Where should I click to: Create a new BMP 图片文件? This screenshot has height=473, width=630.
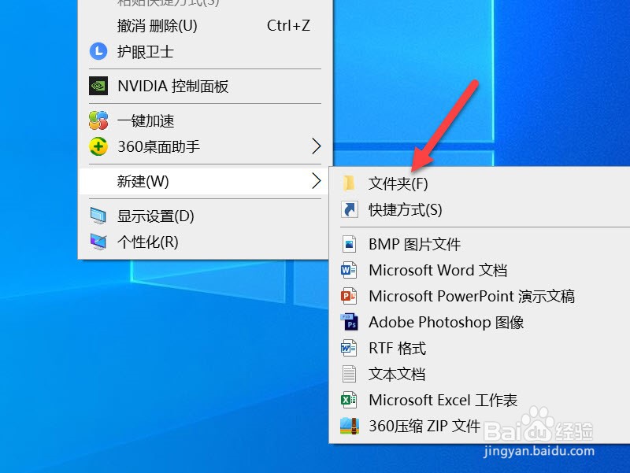click(x=480, y=244)
